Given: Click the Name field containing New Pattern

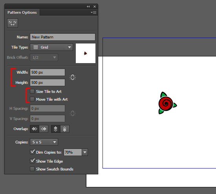Looking at the screenshot, I should [62, 37].
